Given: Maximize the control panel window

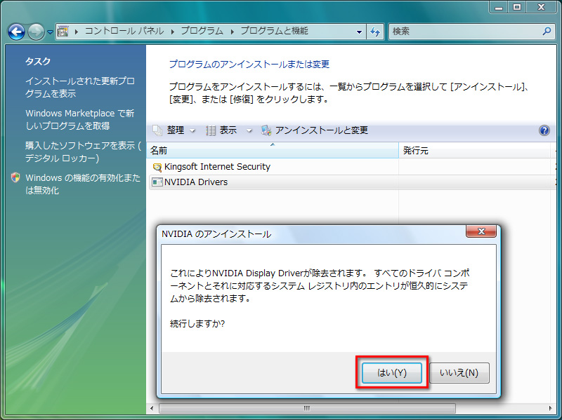Looking at the screenshot, I should pos(517,7).
